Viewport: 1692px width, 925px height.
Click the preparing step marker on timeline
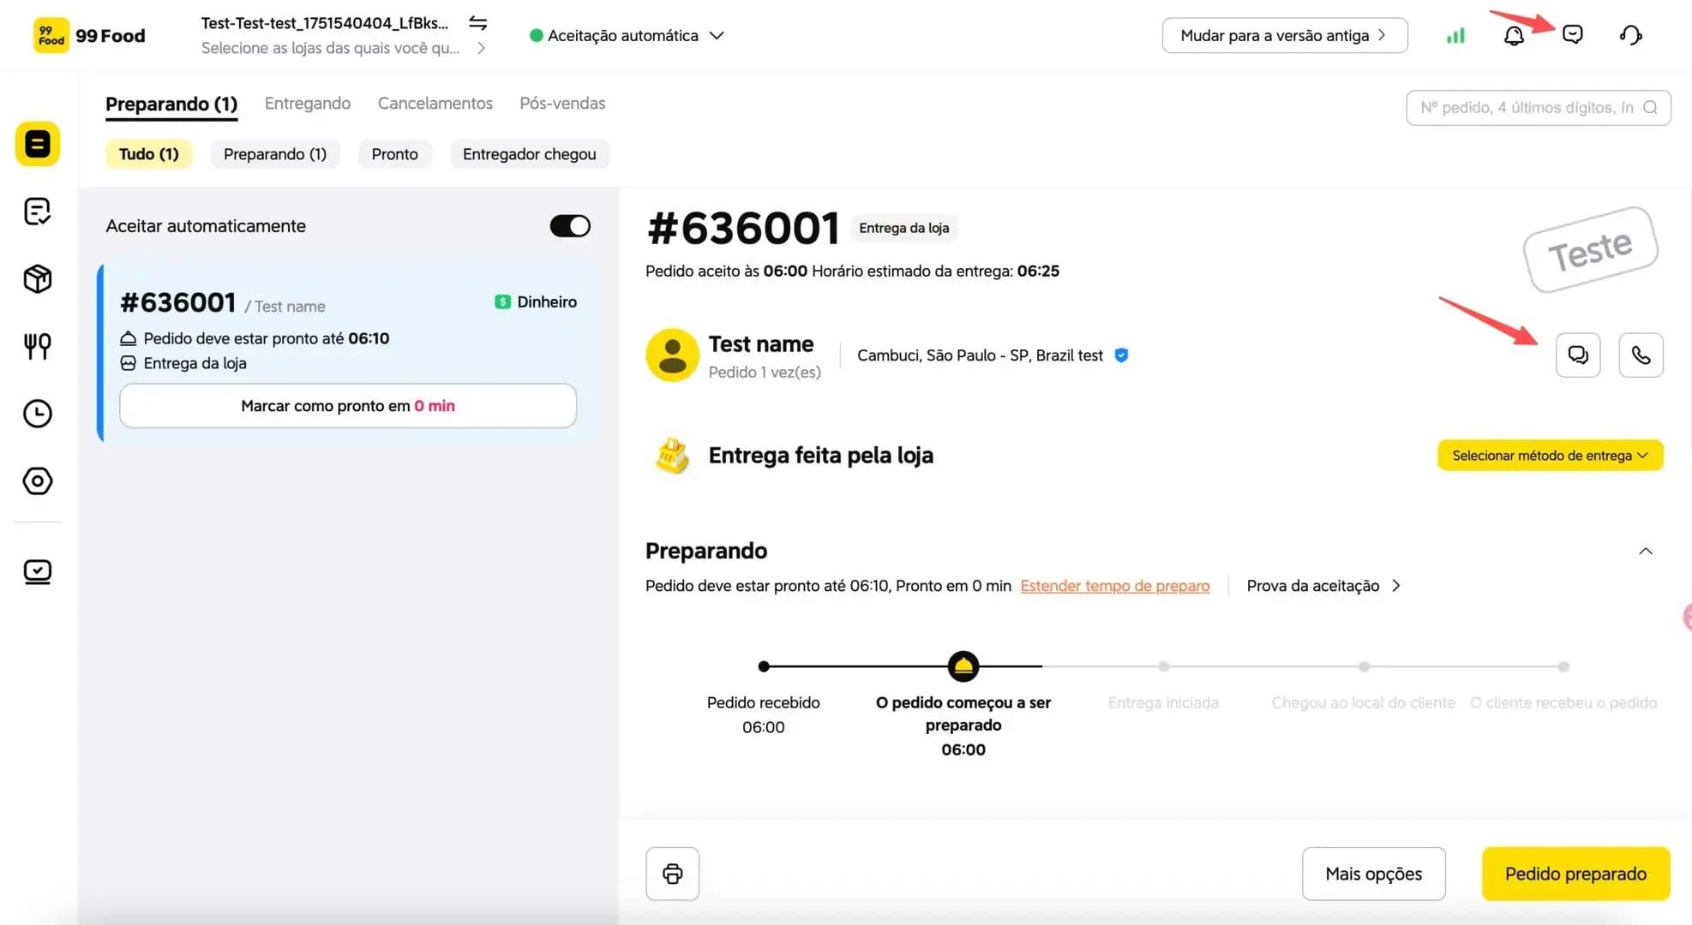click(963, 666)
